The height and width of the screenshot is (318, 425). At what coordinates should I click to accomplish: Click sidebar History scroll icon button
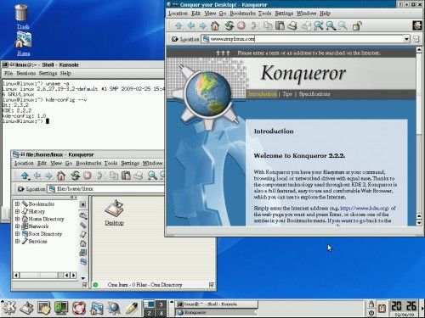tap(82, 234)
